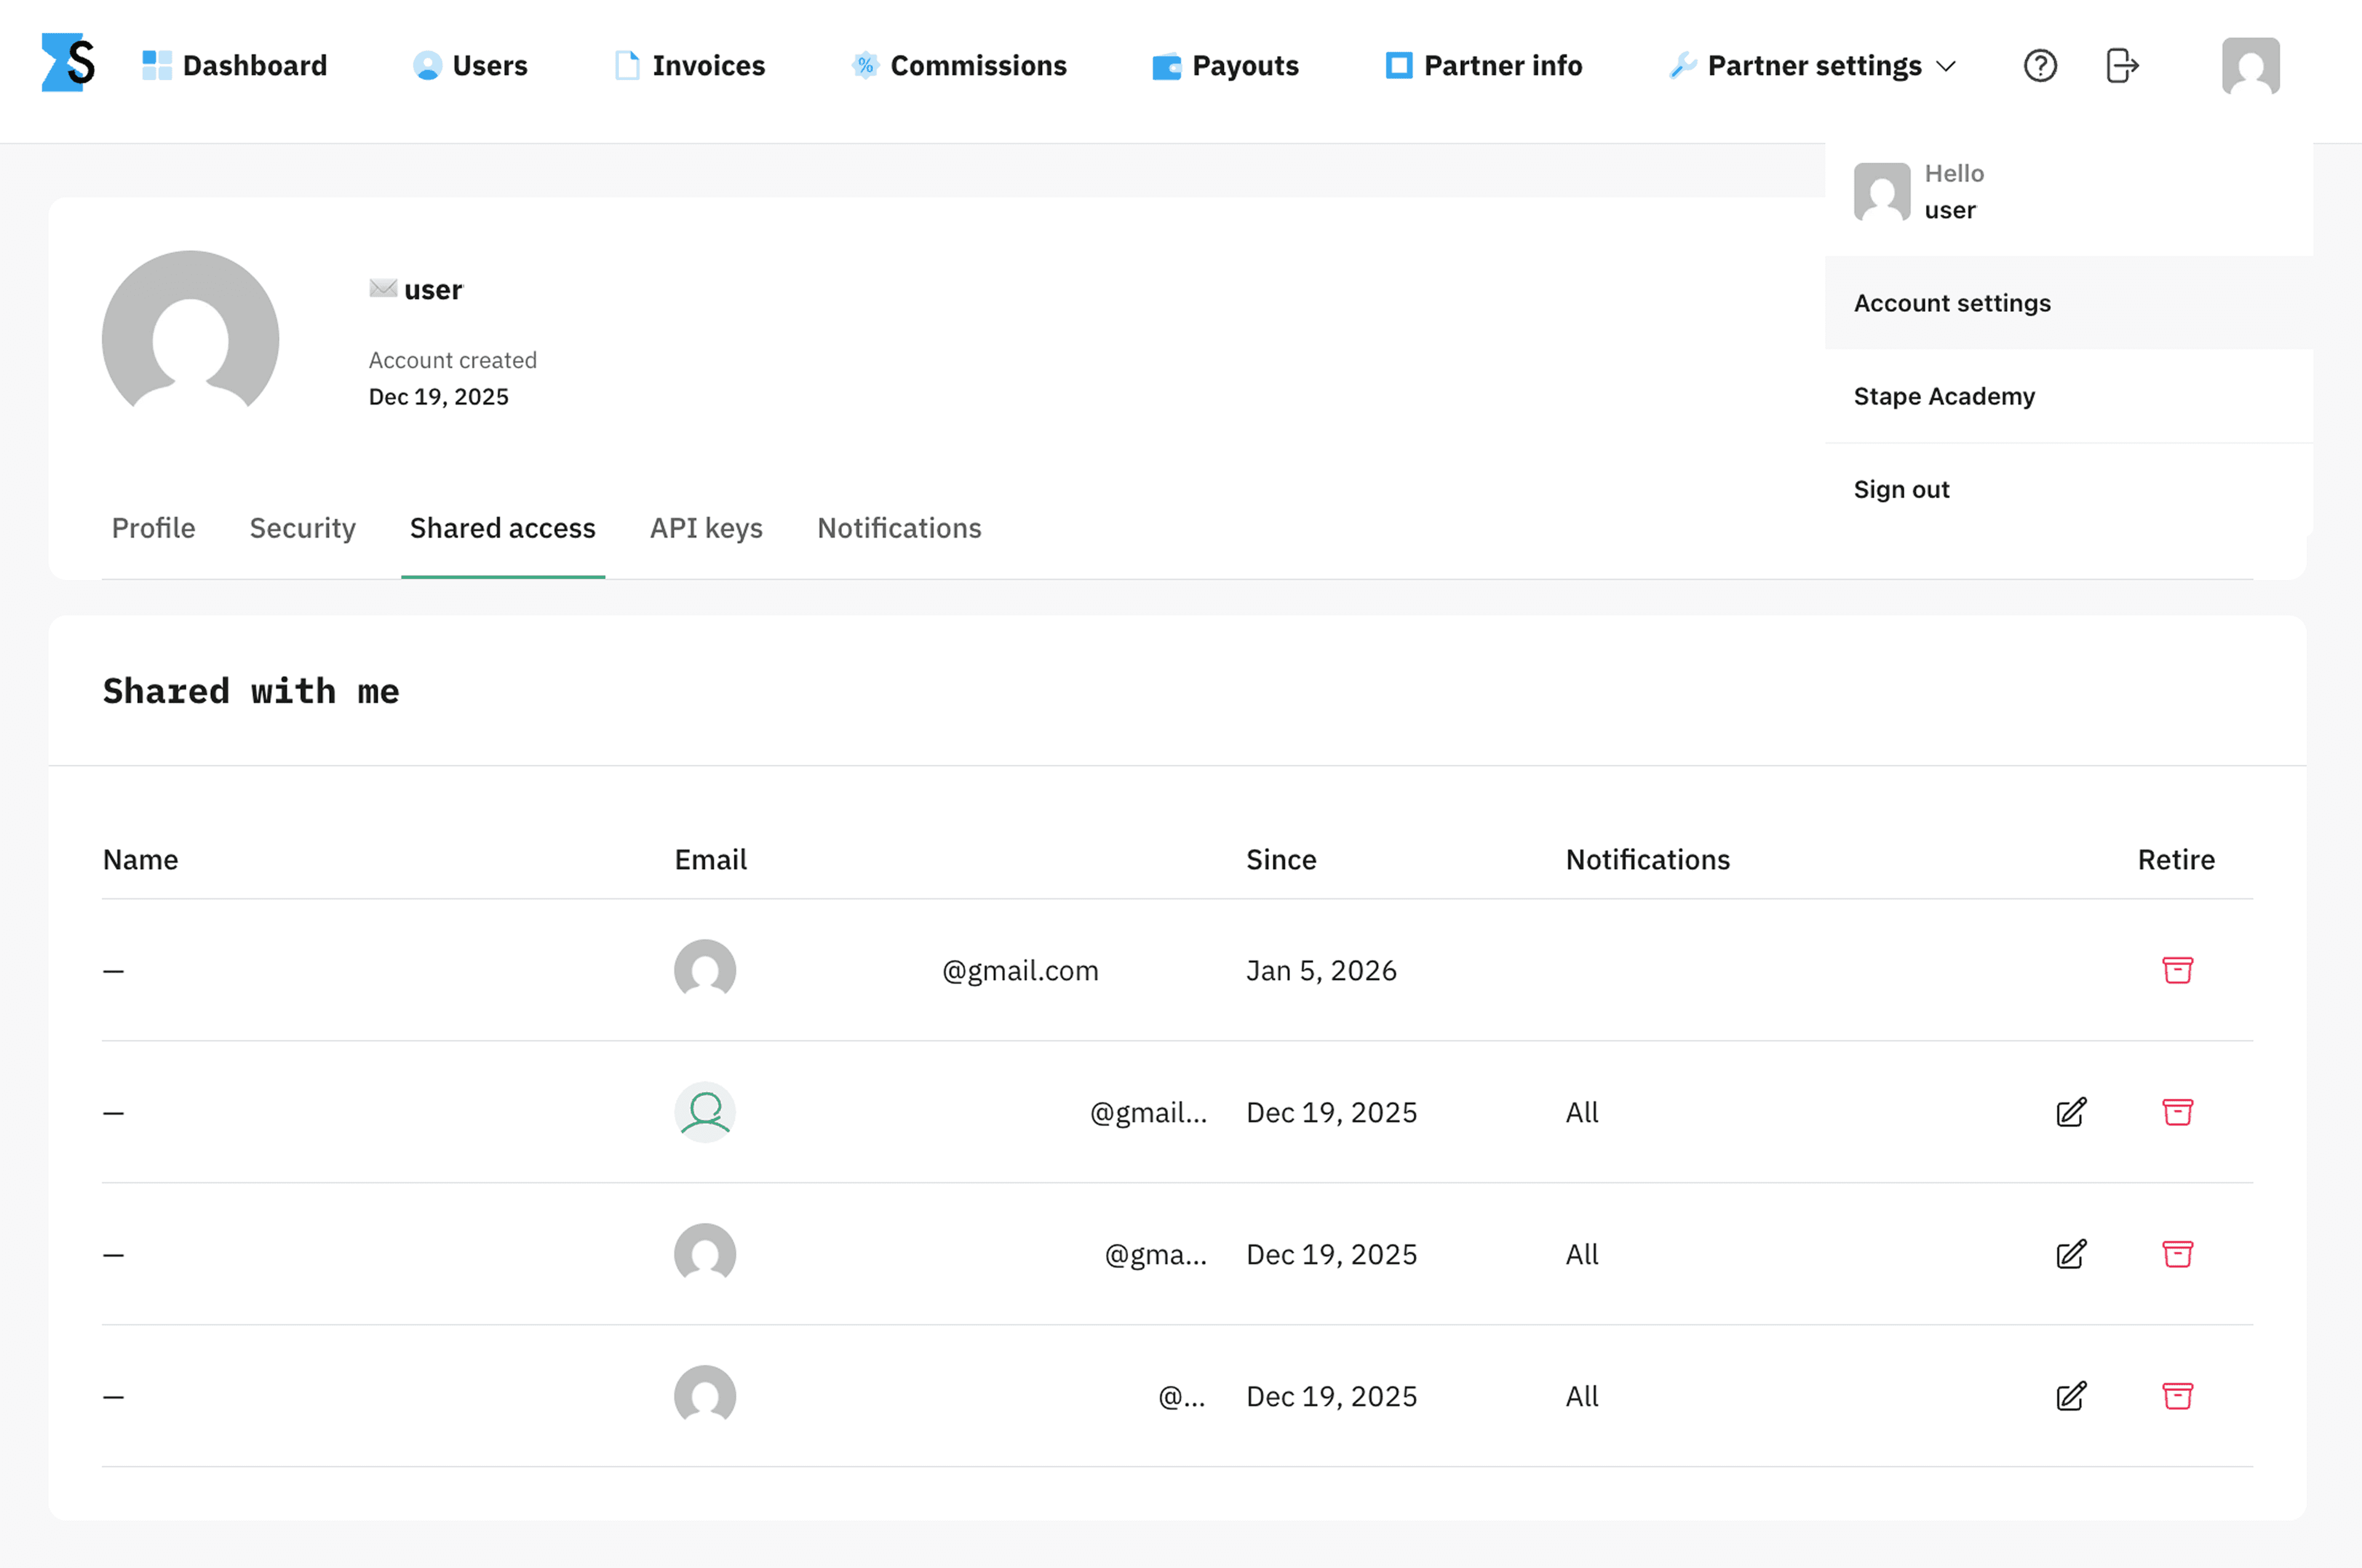Click the Stape logo
This screenshot has width=2362, height=1568.
[67, 63]
